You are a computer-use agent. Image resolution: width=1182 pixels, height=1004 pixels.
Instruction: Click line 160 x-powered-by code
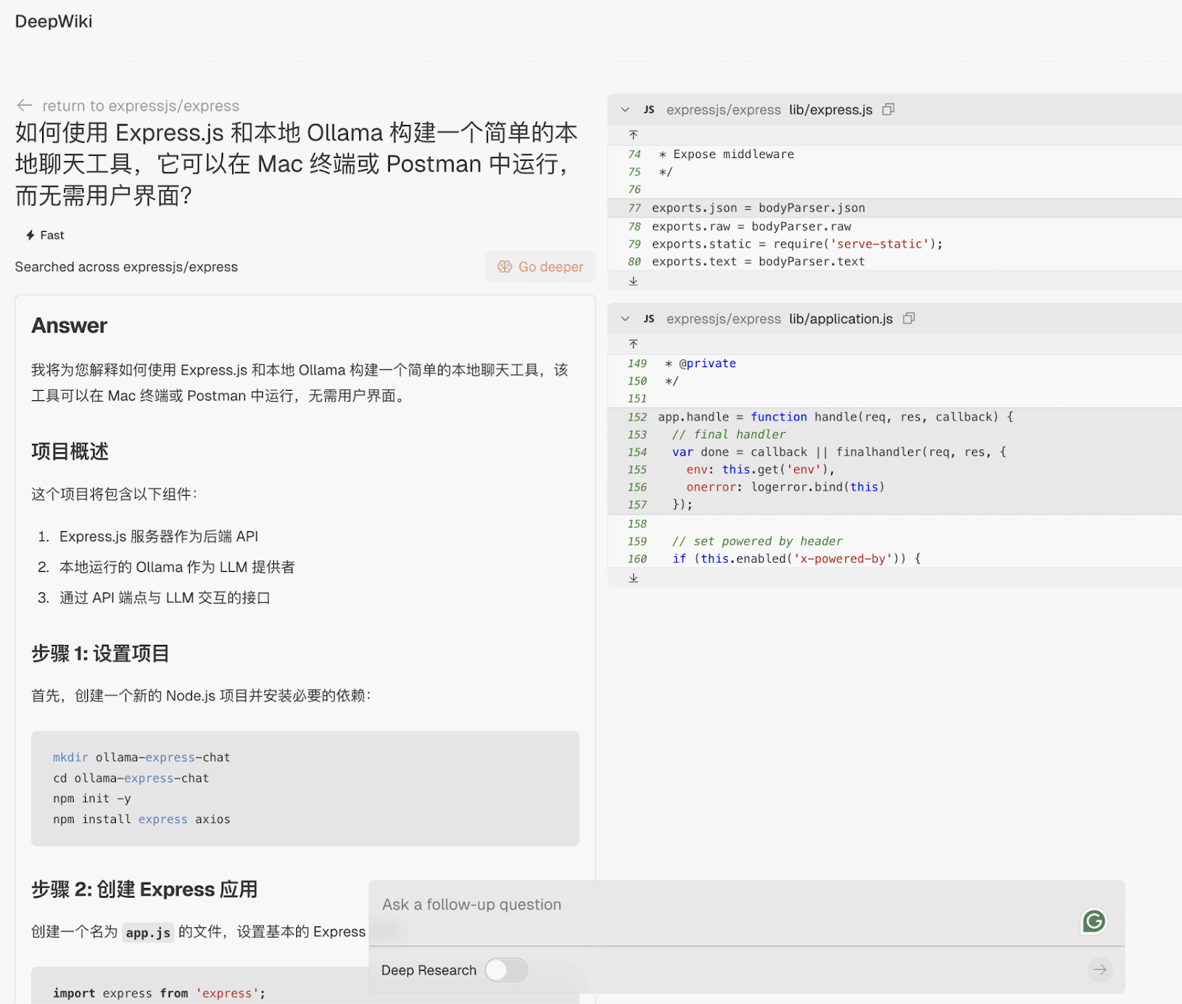(x=796, y=559)
